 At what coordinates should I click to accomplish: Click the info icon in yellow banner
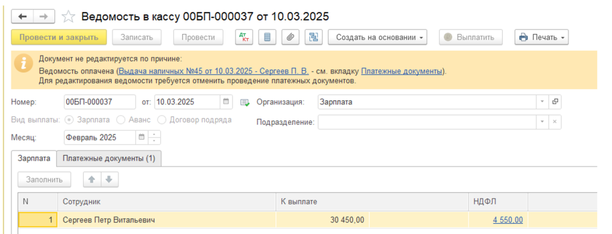pos(24,63)
